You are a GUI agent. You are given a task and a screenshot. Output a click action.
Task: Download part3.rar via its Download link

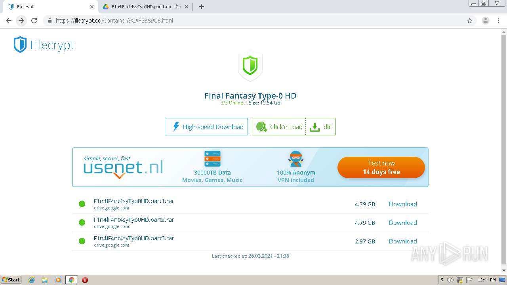[403, 241]
